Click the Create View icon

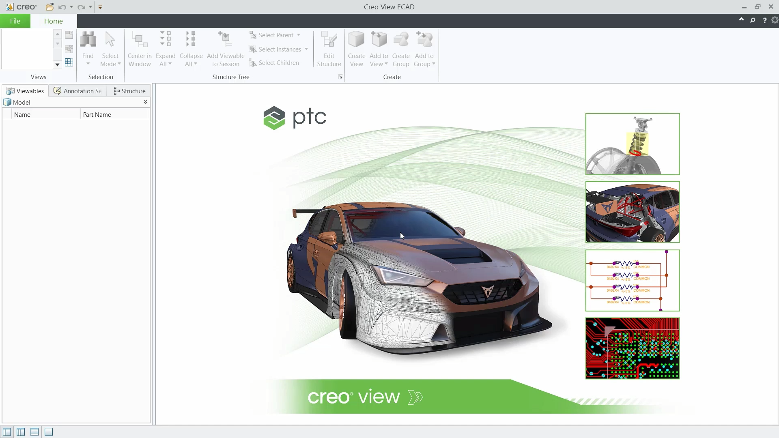click(357, 40)
